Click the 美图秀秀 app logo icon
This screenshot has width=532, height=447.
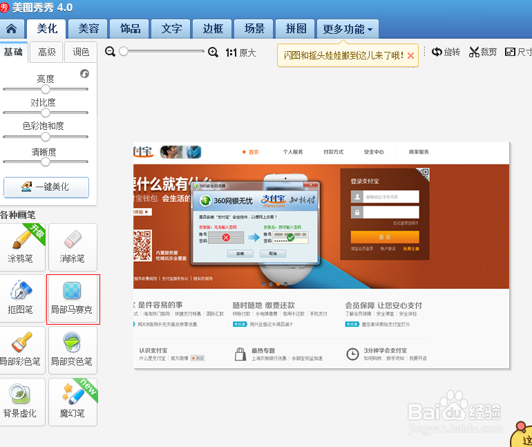point(4,8)
